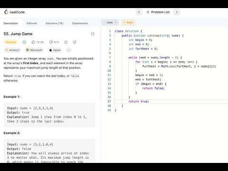Screen dimensions: 228x171
Task: Click 'Output: true' in Example 1
Action: (18, 113)
